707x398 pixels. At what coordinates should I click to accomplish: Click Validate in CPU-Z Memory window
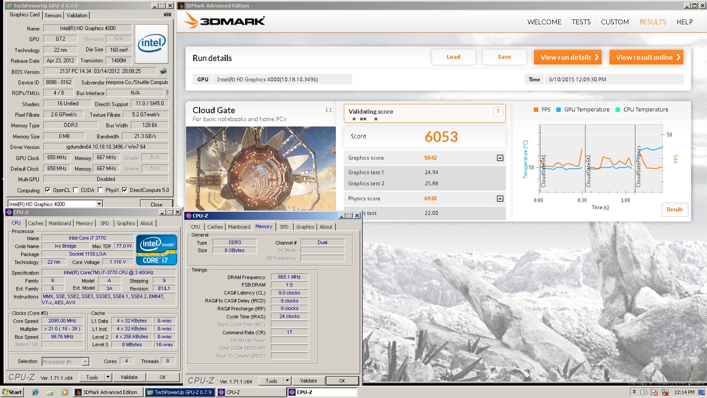tap(308, 381)
